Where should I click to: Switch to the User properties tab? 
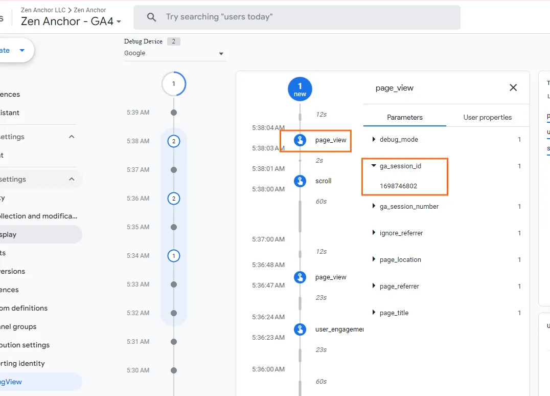(x=488, y=117)
